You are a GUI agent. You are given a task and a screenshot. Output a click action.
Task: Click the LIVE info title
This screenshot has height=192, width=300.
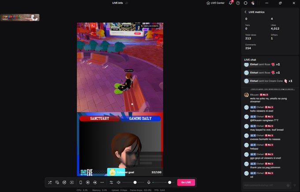point(118,3)
